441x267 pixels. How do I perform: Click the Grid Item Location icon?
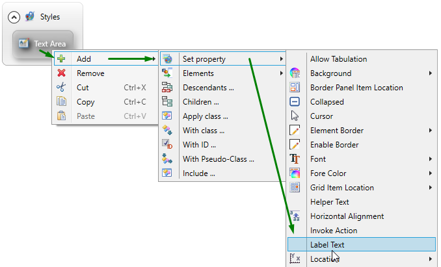[x=295, y=188]
